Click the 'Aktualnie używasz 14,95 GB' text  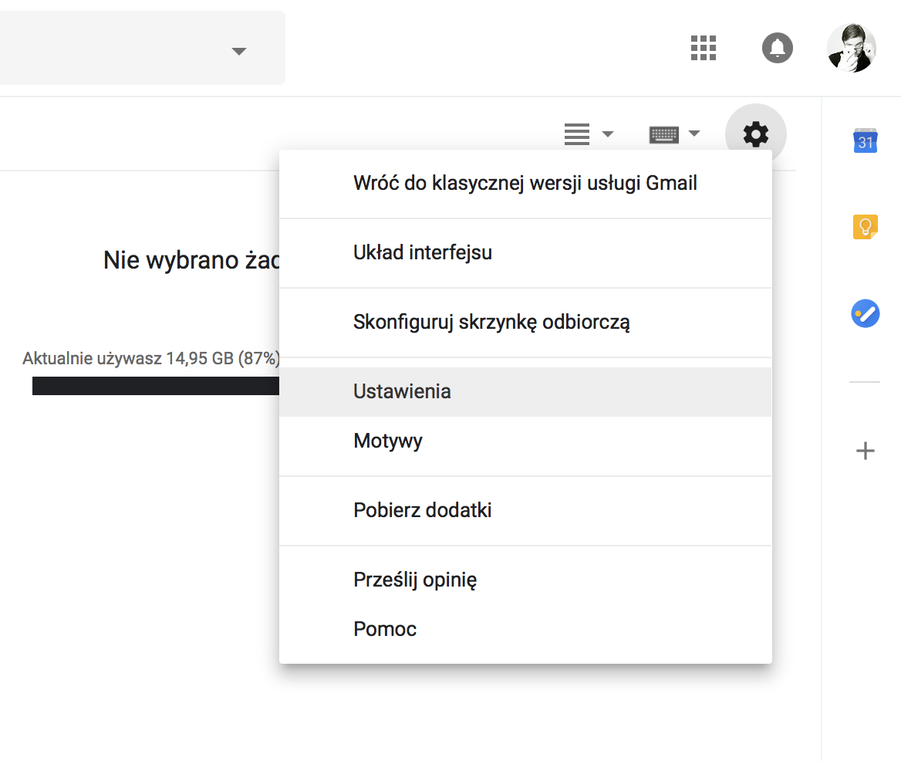pos(150,358)
